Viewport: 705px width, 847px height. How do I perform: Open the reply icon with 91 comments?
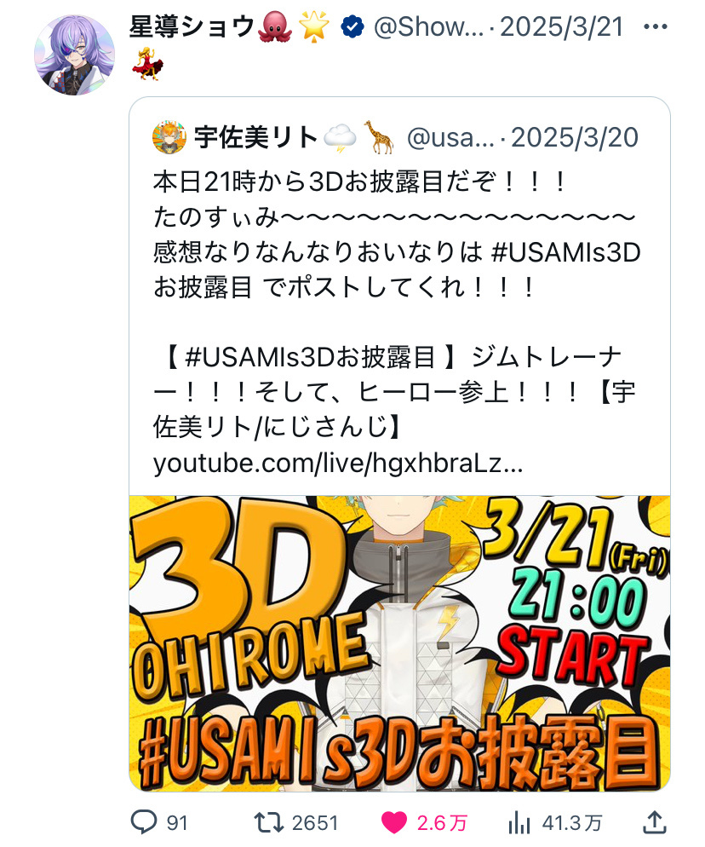click(x=144, y=822)
